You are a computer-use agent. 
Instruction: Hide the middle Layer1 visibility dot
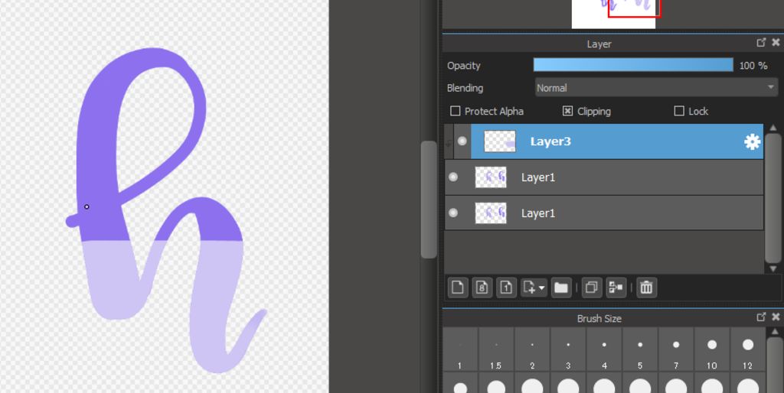[453, 177]
